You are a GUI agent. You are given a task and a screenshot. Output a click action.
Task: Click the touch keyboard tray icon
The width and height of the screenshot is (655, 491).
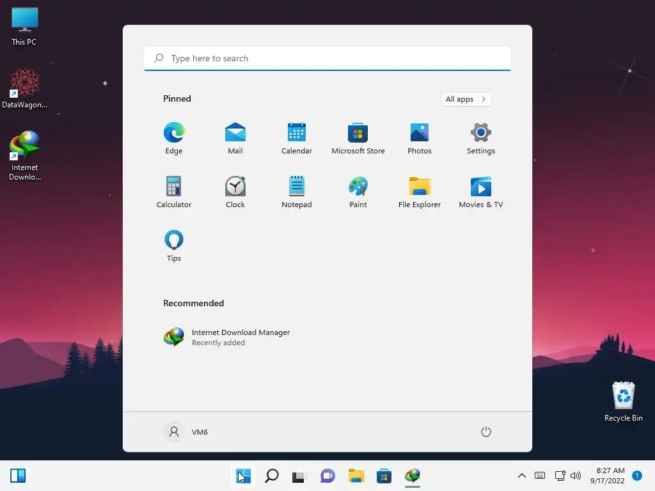coord(540,476)
